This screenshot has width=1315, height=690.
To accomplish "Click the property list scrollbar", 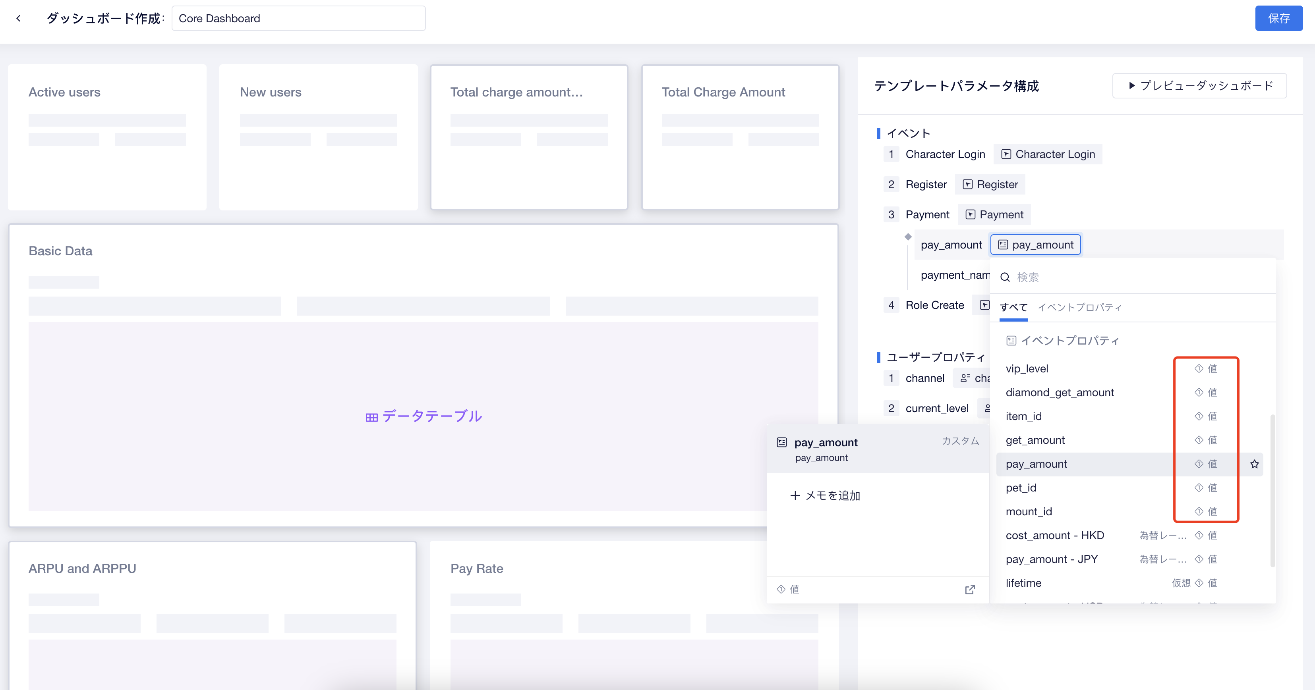I will 1272,491.
